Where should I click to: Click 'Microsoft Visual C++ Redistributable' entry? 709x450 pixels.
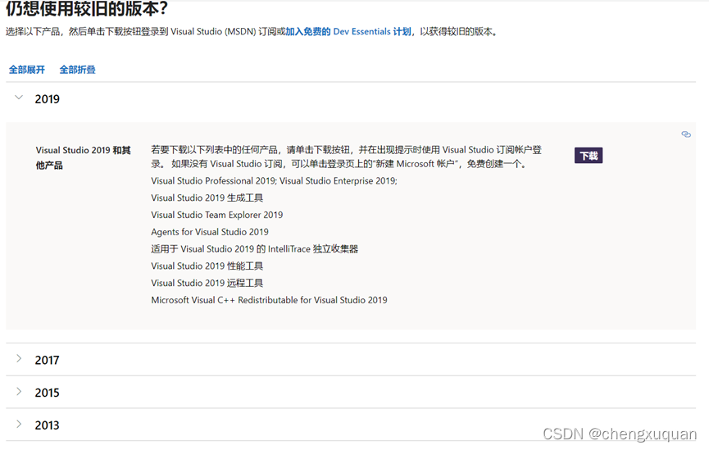pos(269,300)
